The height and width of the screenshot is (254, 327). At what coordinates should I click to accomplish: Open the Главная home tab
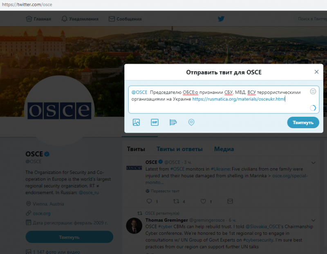click(x=38, y=19)
